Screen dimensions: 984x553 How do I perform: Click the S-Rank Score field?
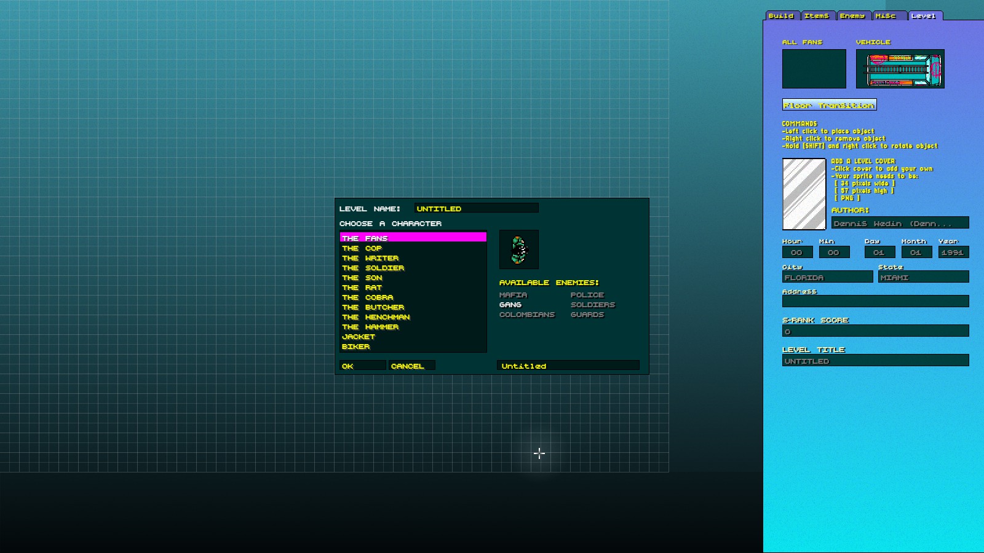[875, 331]
